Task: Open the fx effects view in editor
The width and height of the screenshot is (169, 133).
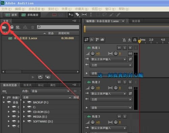Action: coord(92,40)
